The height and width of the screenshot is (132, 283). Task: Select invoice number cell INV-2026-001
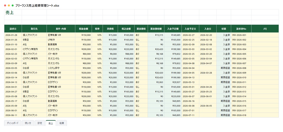[x=241, y=35]
